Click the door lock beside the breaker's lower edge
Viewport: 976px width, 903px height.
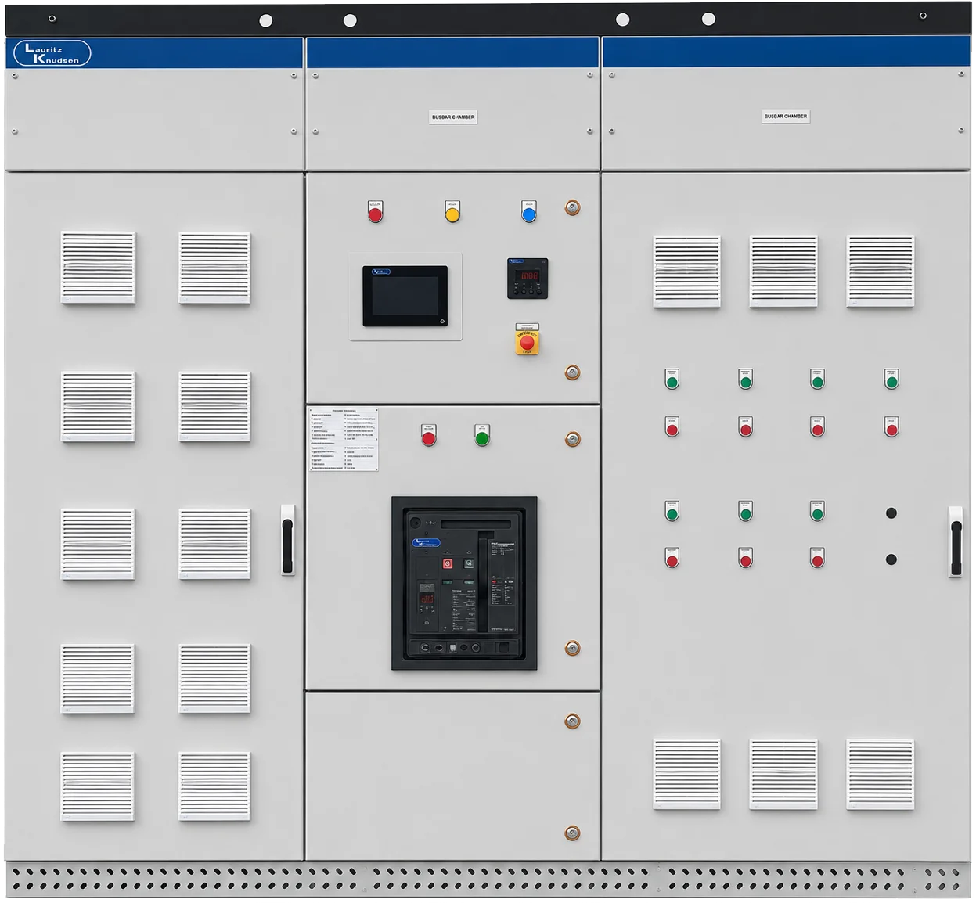(x=573, y=648)
